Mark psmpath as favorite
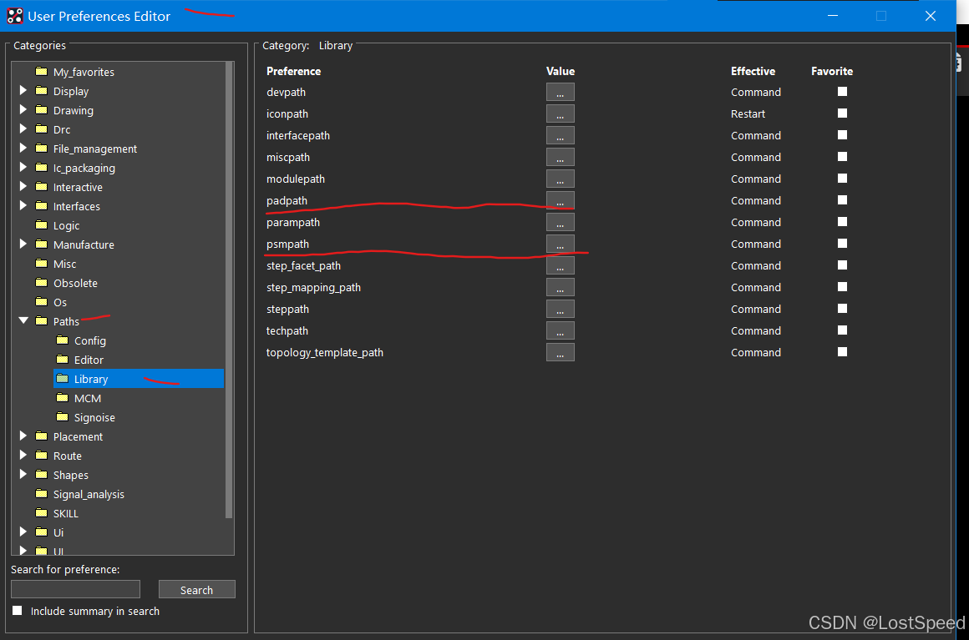This screenshot has width=969, height=640. click(842, 243)
